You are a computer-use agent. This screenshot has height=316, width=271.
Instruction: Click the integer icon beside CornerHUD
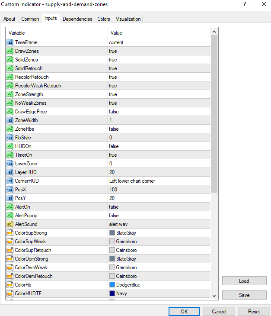pos(10,181)
